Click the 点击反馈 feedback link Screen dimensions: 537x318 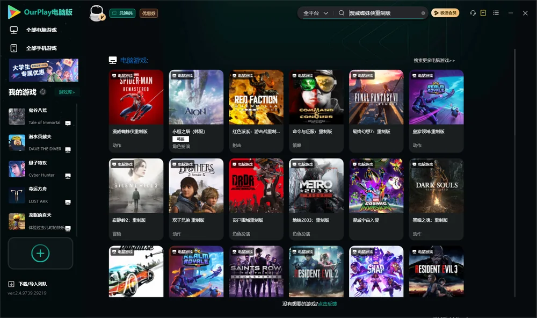pyautogui.click(x=328, y=304)
